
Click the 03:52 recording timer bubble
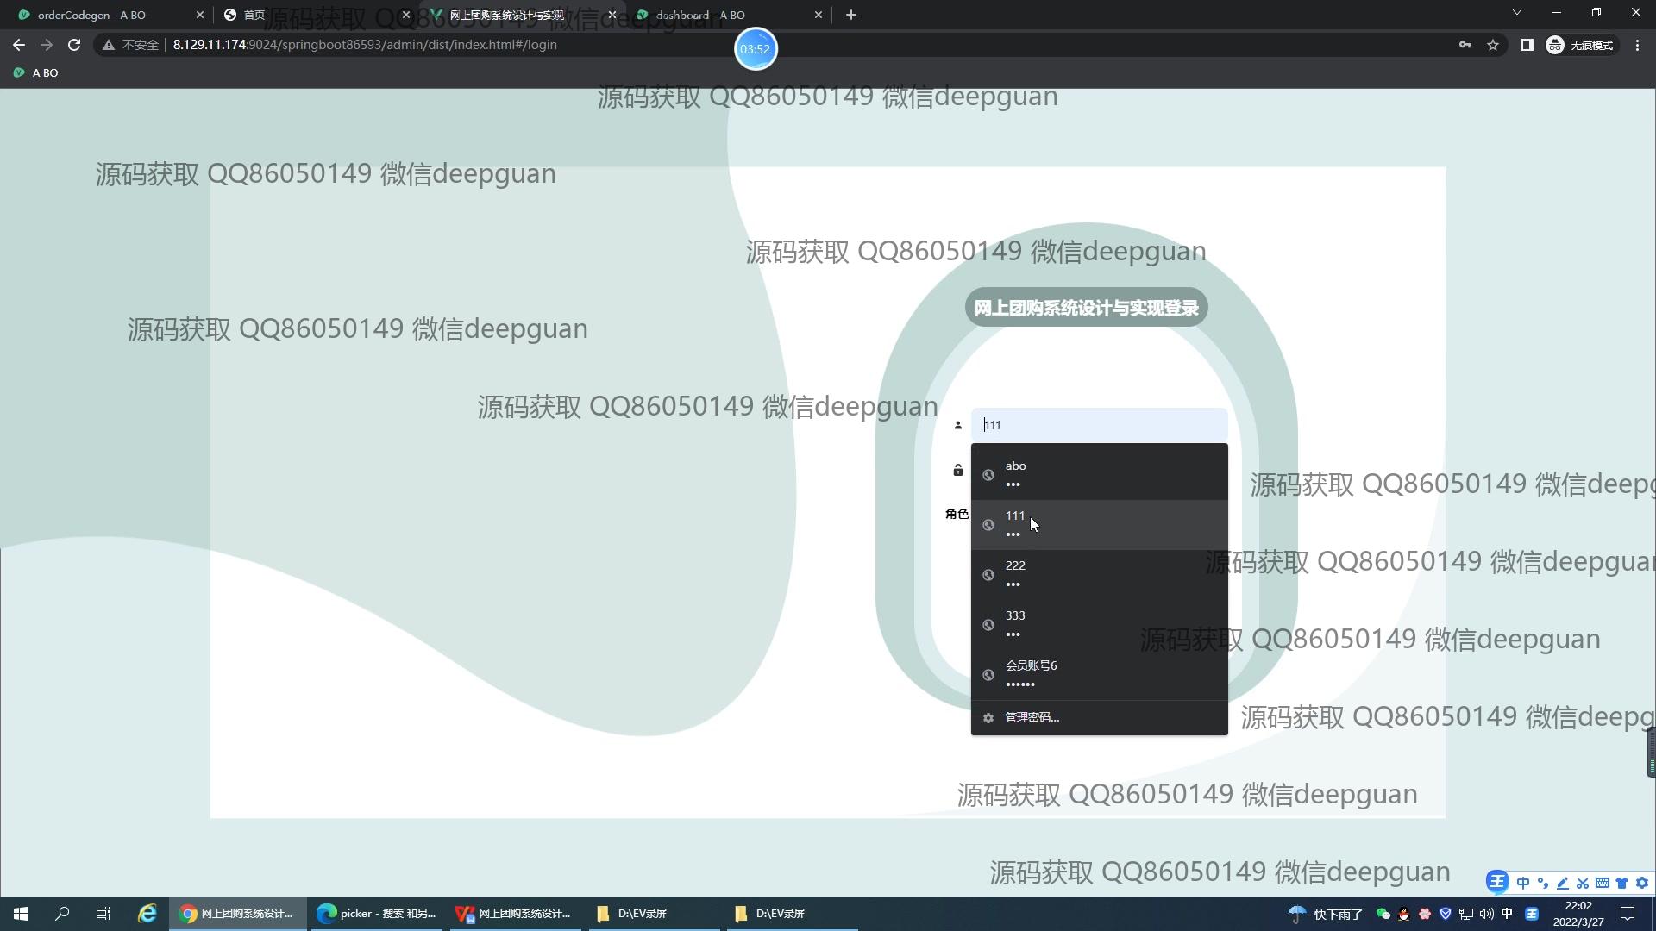click(755, 49)
